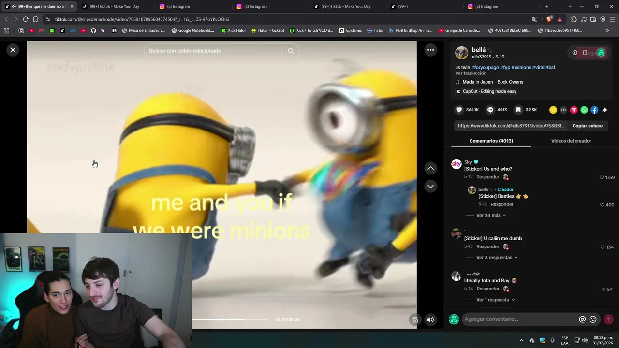Close the TikTok video viewer
The height and width of the screenshot is (348, 619).
(13, 50)
